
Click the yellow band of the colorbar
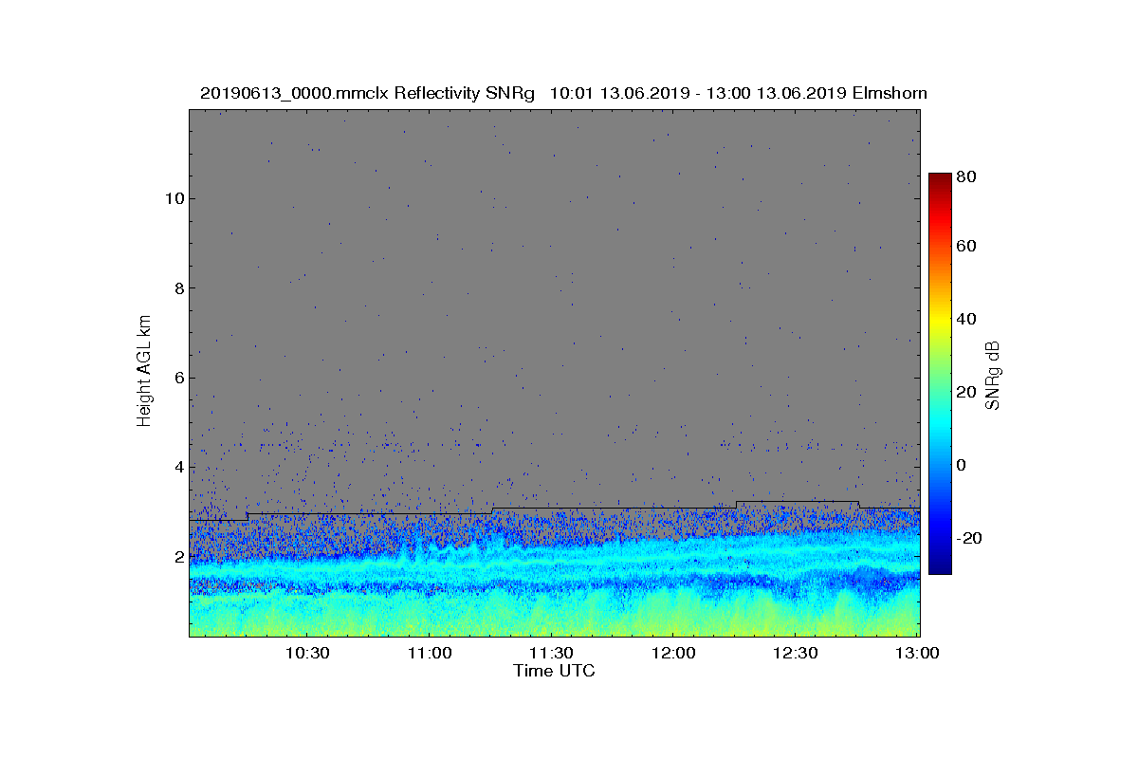[940, 323]
